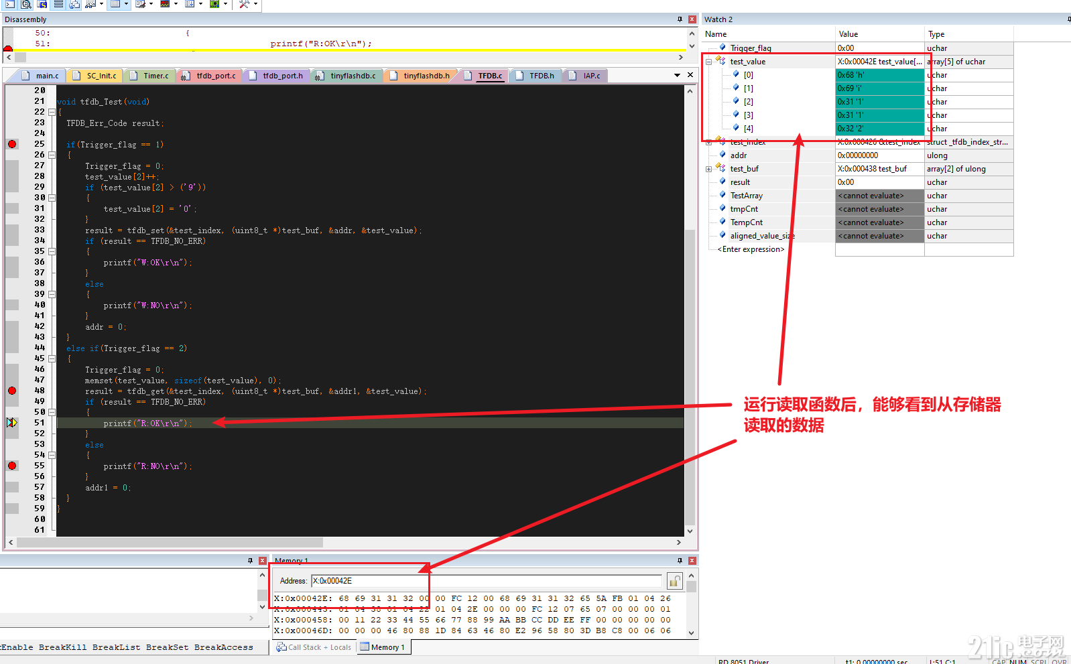Image resolution: width=1071 pixels, height=664 pixels.
Task: Click the Enter expression row in Watch 2
Action: pyautogui.click(x=751, y=249)
